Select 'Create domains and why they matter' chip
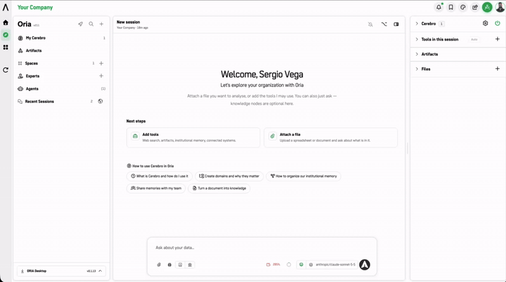506x282 pixels. (229, 176)
